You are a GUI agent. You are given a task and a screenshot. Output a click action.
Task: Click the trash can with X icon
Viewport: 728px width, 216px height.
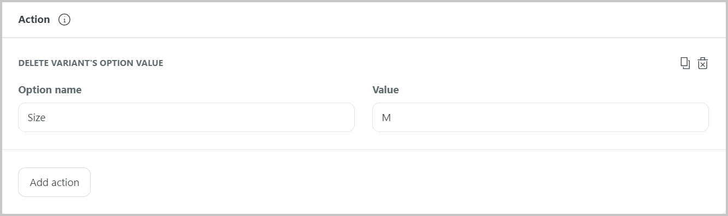click(703, 63)
